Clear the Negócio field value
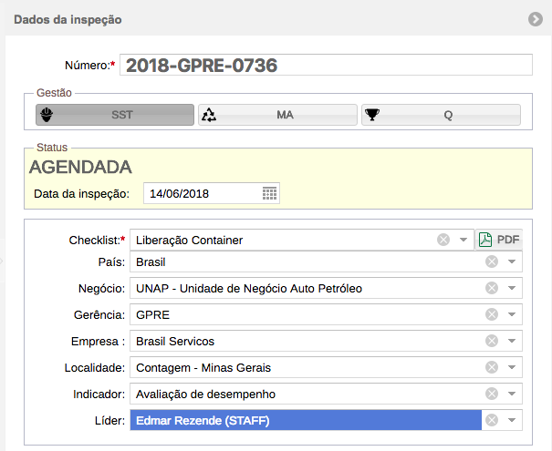 492,288
